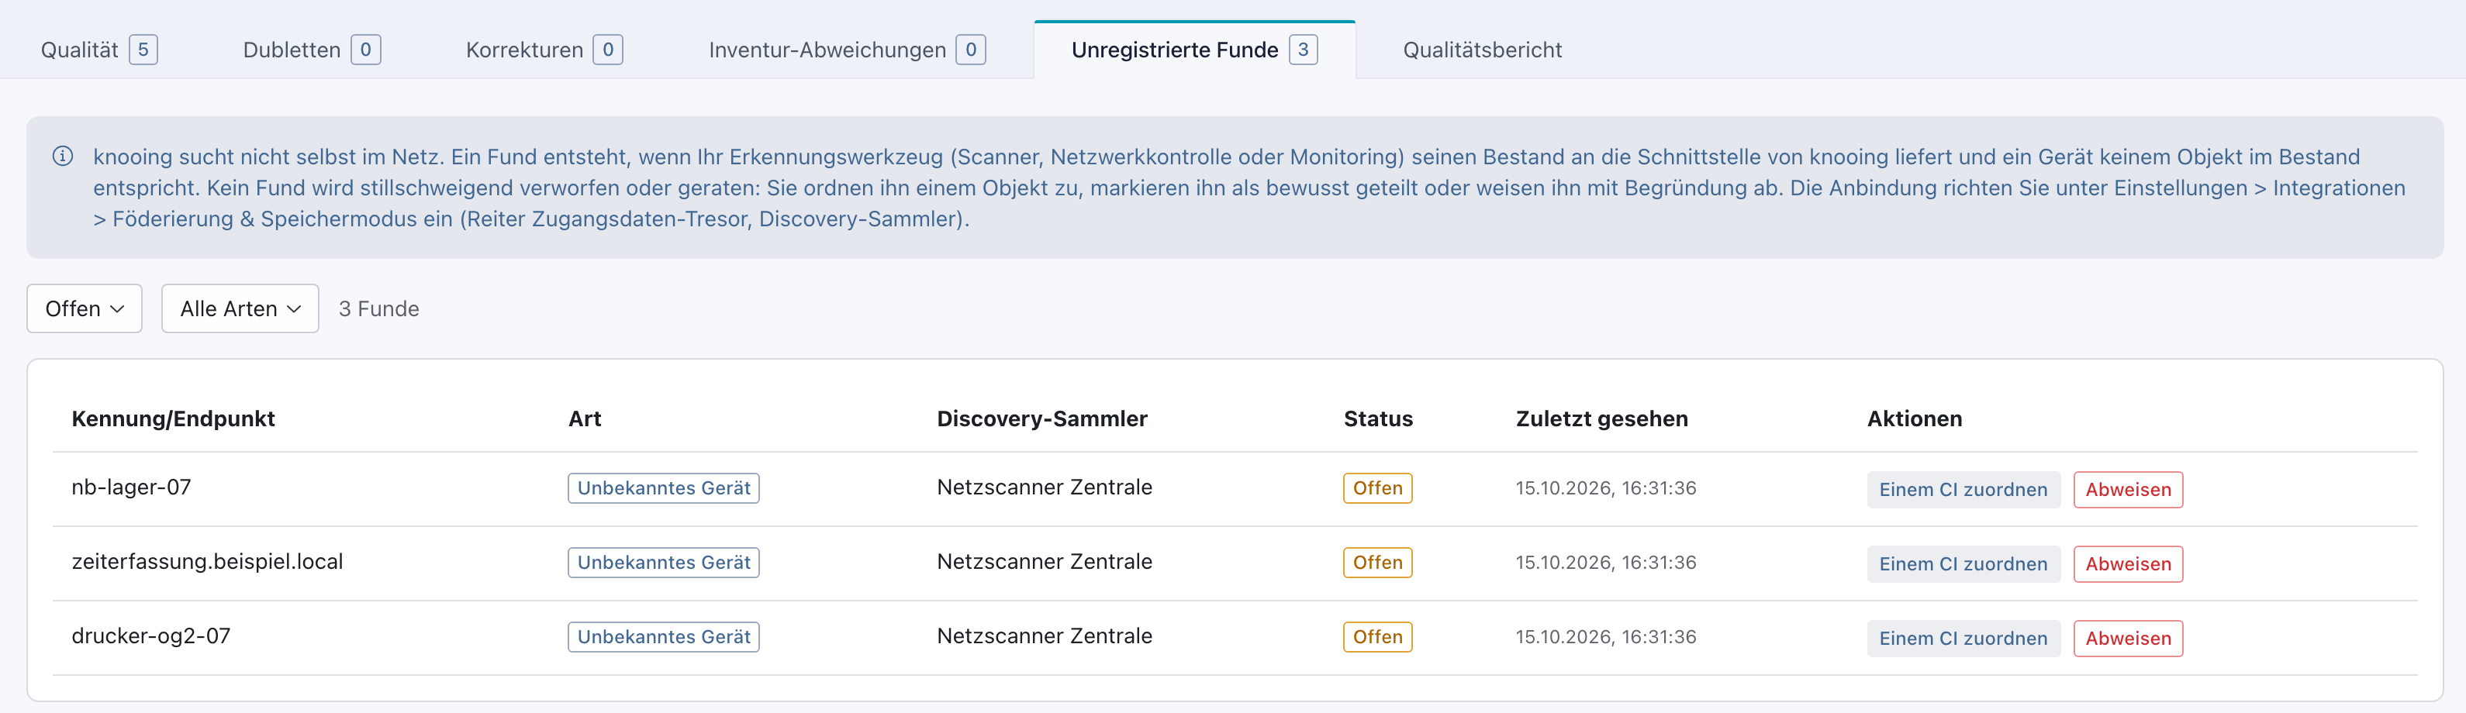
Task: Open the Qualität tab
Action: tap(98, 50)
